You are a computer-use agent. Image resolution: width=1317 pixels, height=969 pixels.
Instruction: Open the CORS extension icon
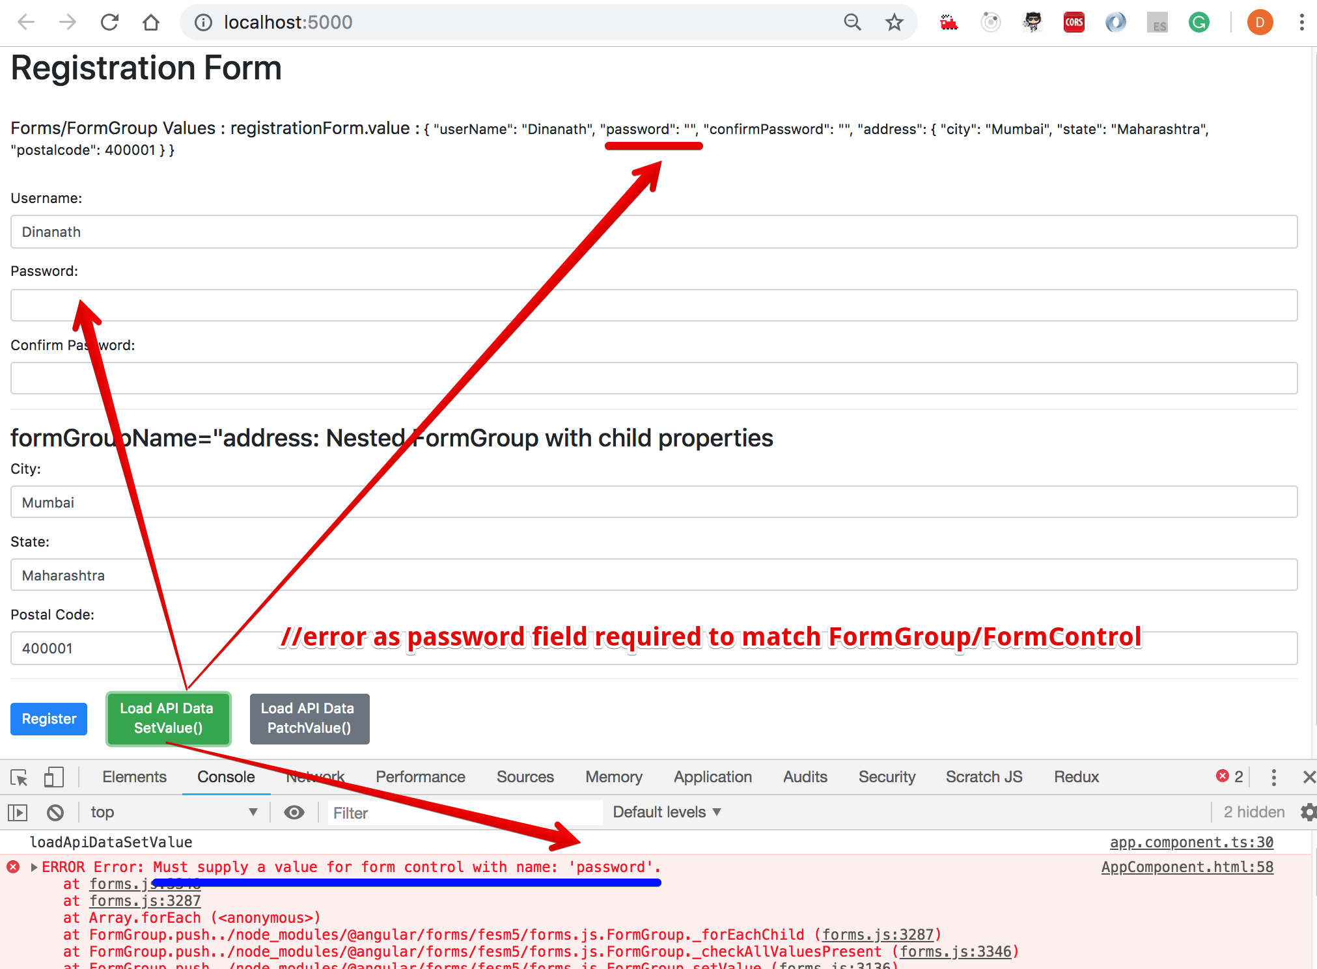pyautogui.click(x=1074, y=22)
